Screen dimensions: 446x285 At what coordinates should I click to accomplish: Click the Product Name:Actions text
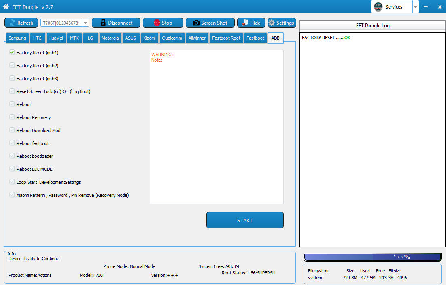click(30, 275)
